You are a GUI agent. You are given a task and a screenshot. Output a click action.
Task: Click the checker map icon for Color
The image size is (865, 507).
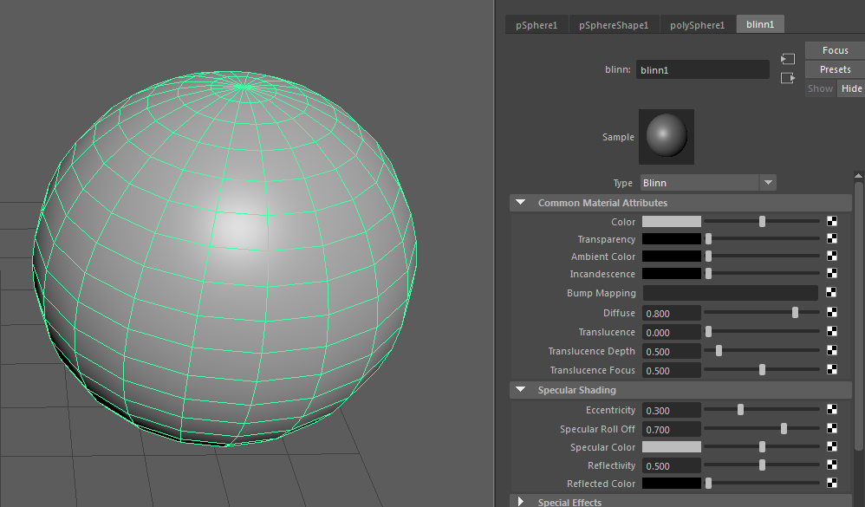(x=832, y=222)
